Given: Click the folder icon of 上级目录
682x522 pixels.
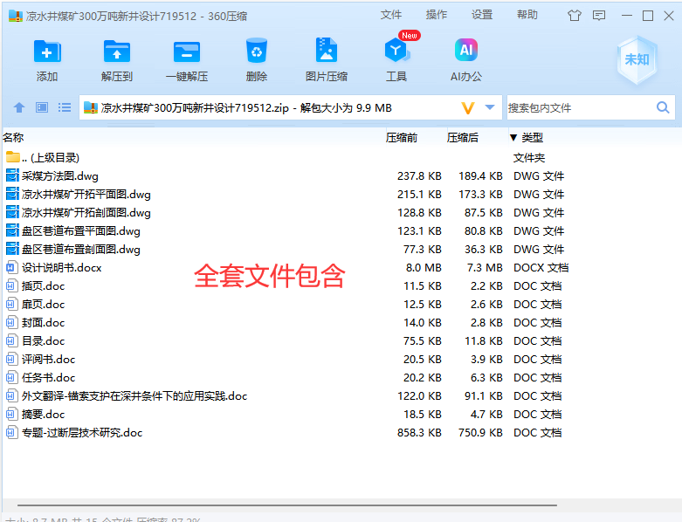Looking at the screenshot, I should pyautogui.click(x=13, y=157).
